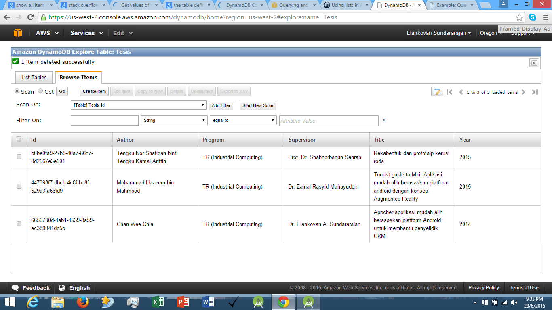This screenshot has width=552, height=310.
Task: Check the row for Mohammad Hazeem bin Mahmood
Action: click(x=19, y=186)
